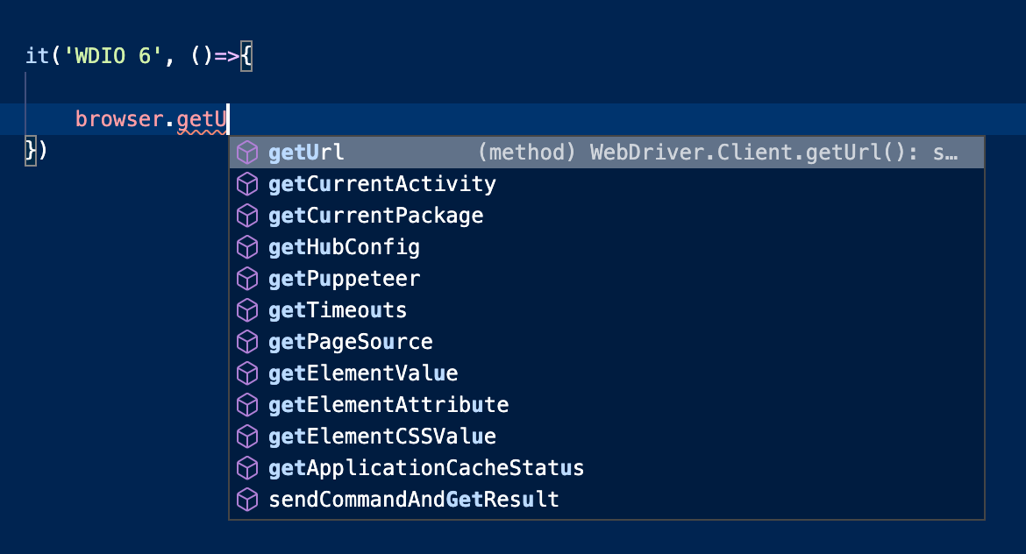Select getElementAttribute completion entry

pos(607,405)
